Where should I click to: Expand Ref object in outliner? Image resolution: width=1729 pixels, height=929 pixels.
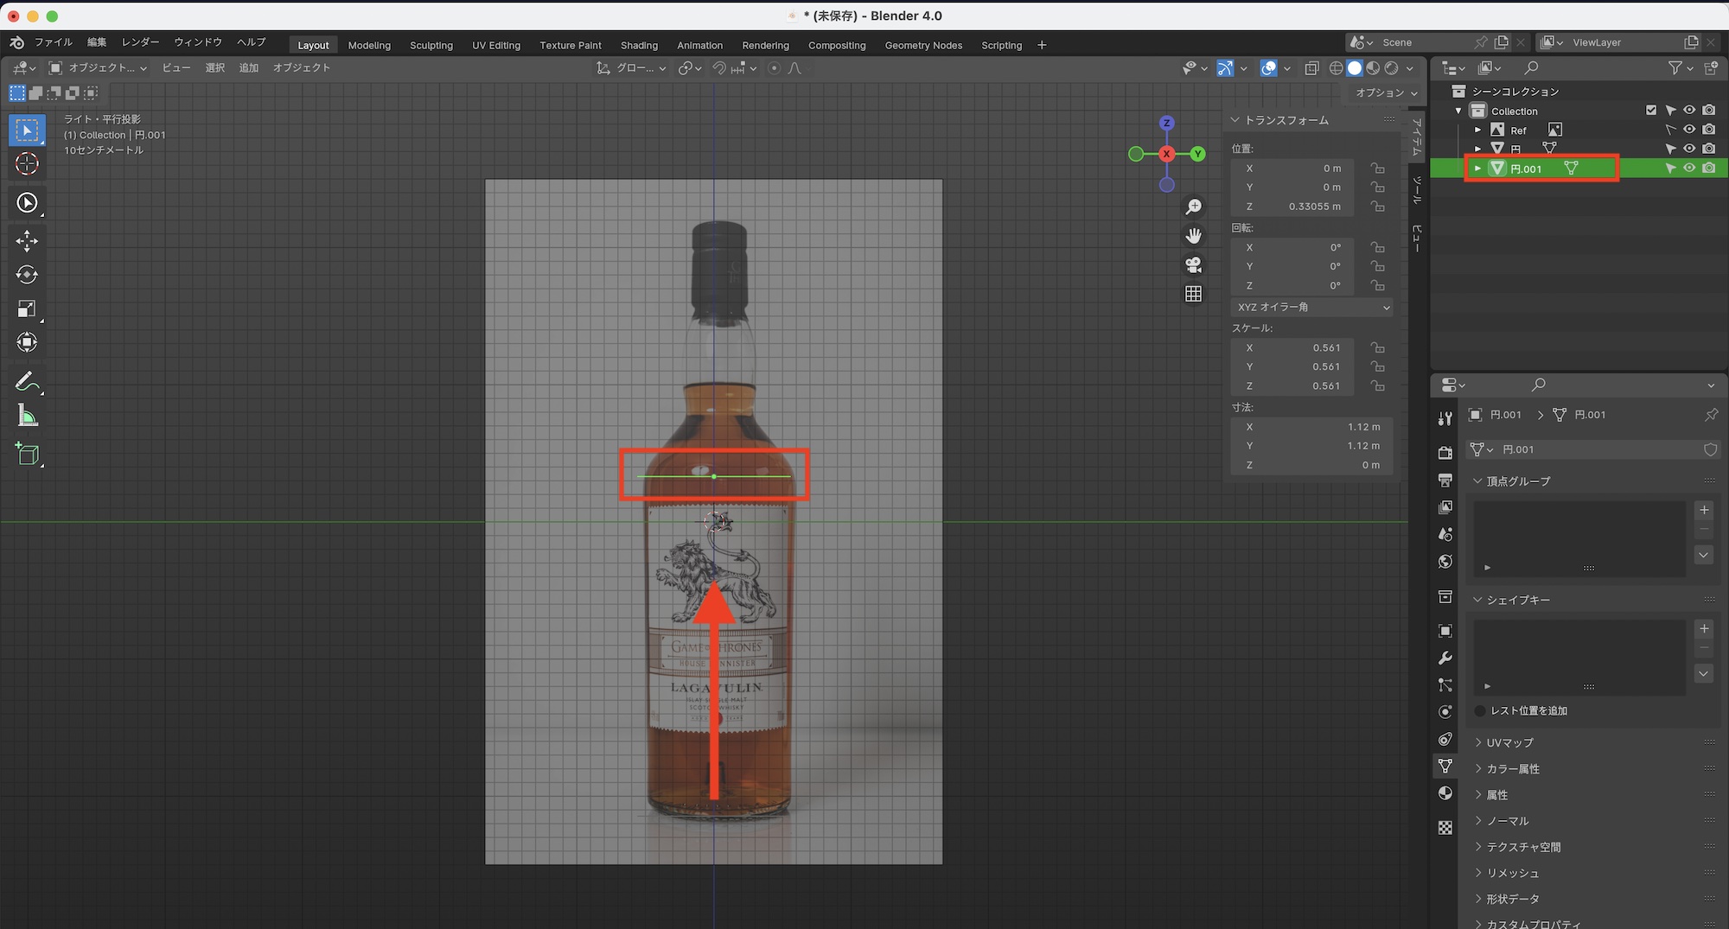tap(1478, 130)
